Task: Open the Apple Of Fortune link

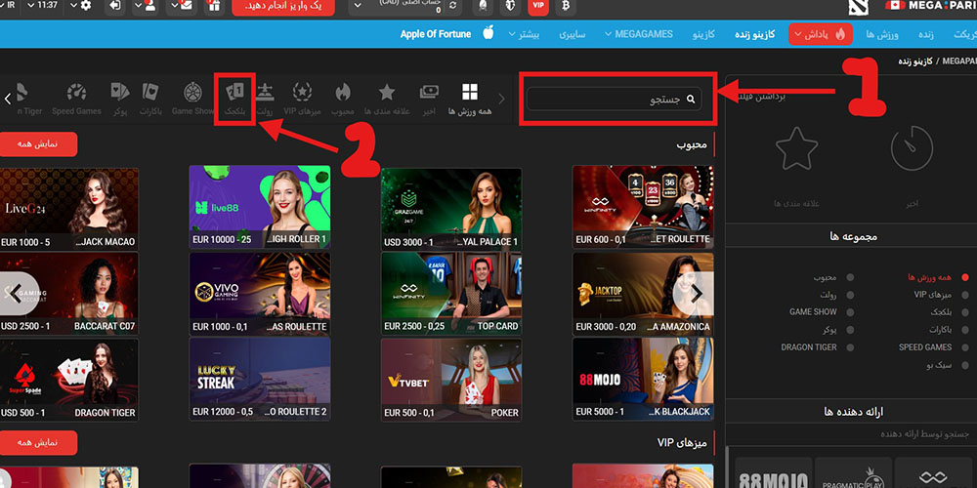Action: point(436,34)
